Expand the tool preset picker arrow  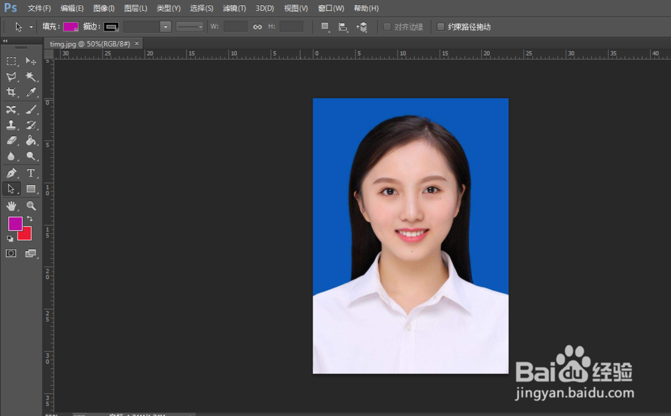point(31,27)
